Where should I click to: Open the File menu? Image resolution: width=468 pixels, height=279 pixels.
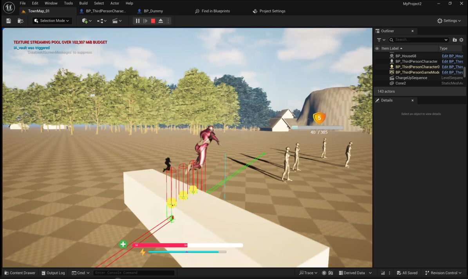click(x=23, y=3)
